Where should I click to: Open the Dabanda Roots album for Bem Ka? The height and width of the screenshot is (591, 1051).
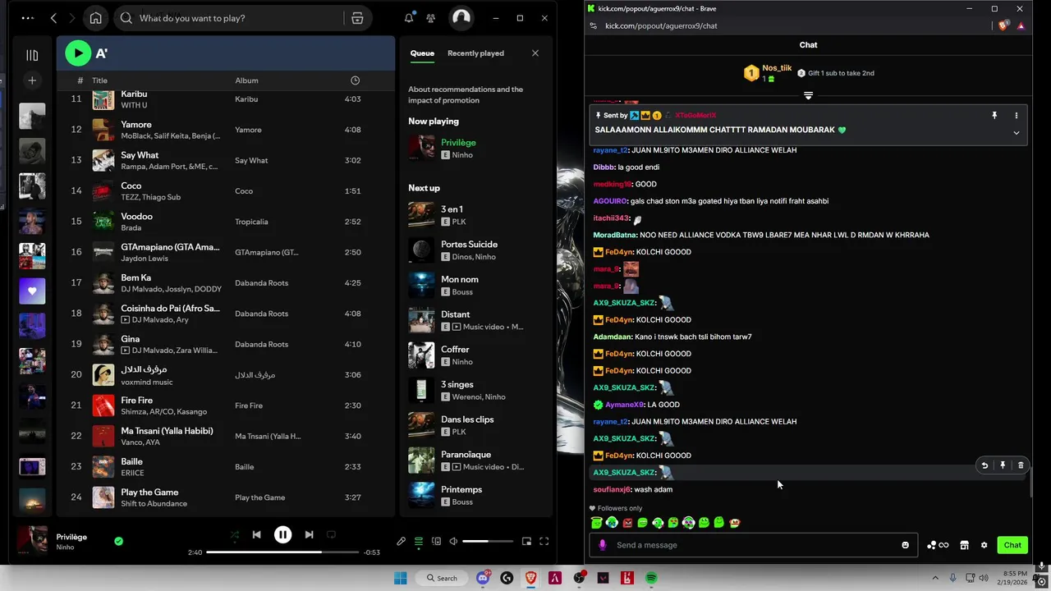261,283
